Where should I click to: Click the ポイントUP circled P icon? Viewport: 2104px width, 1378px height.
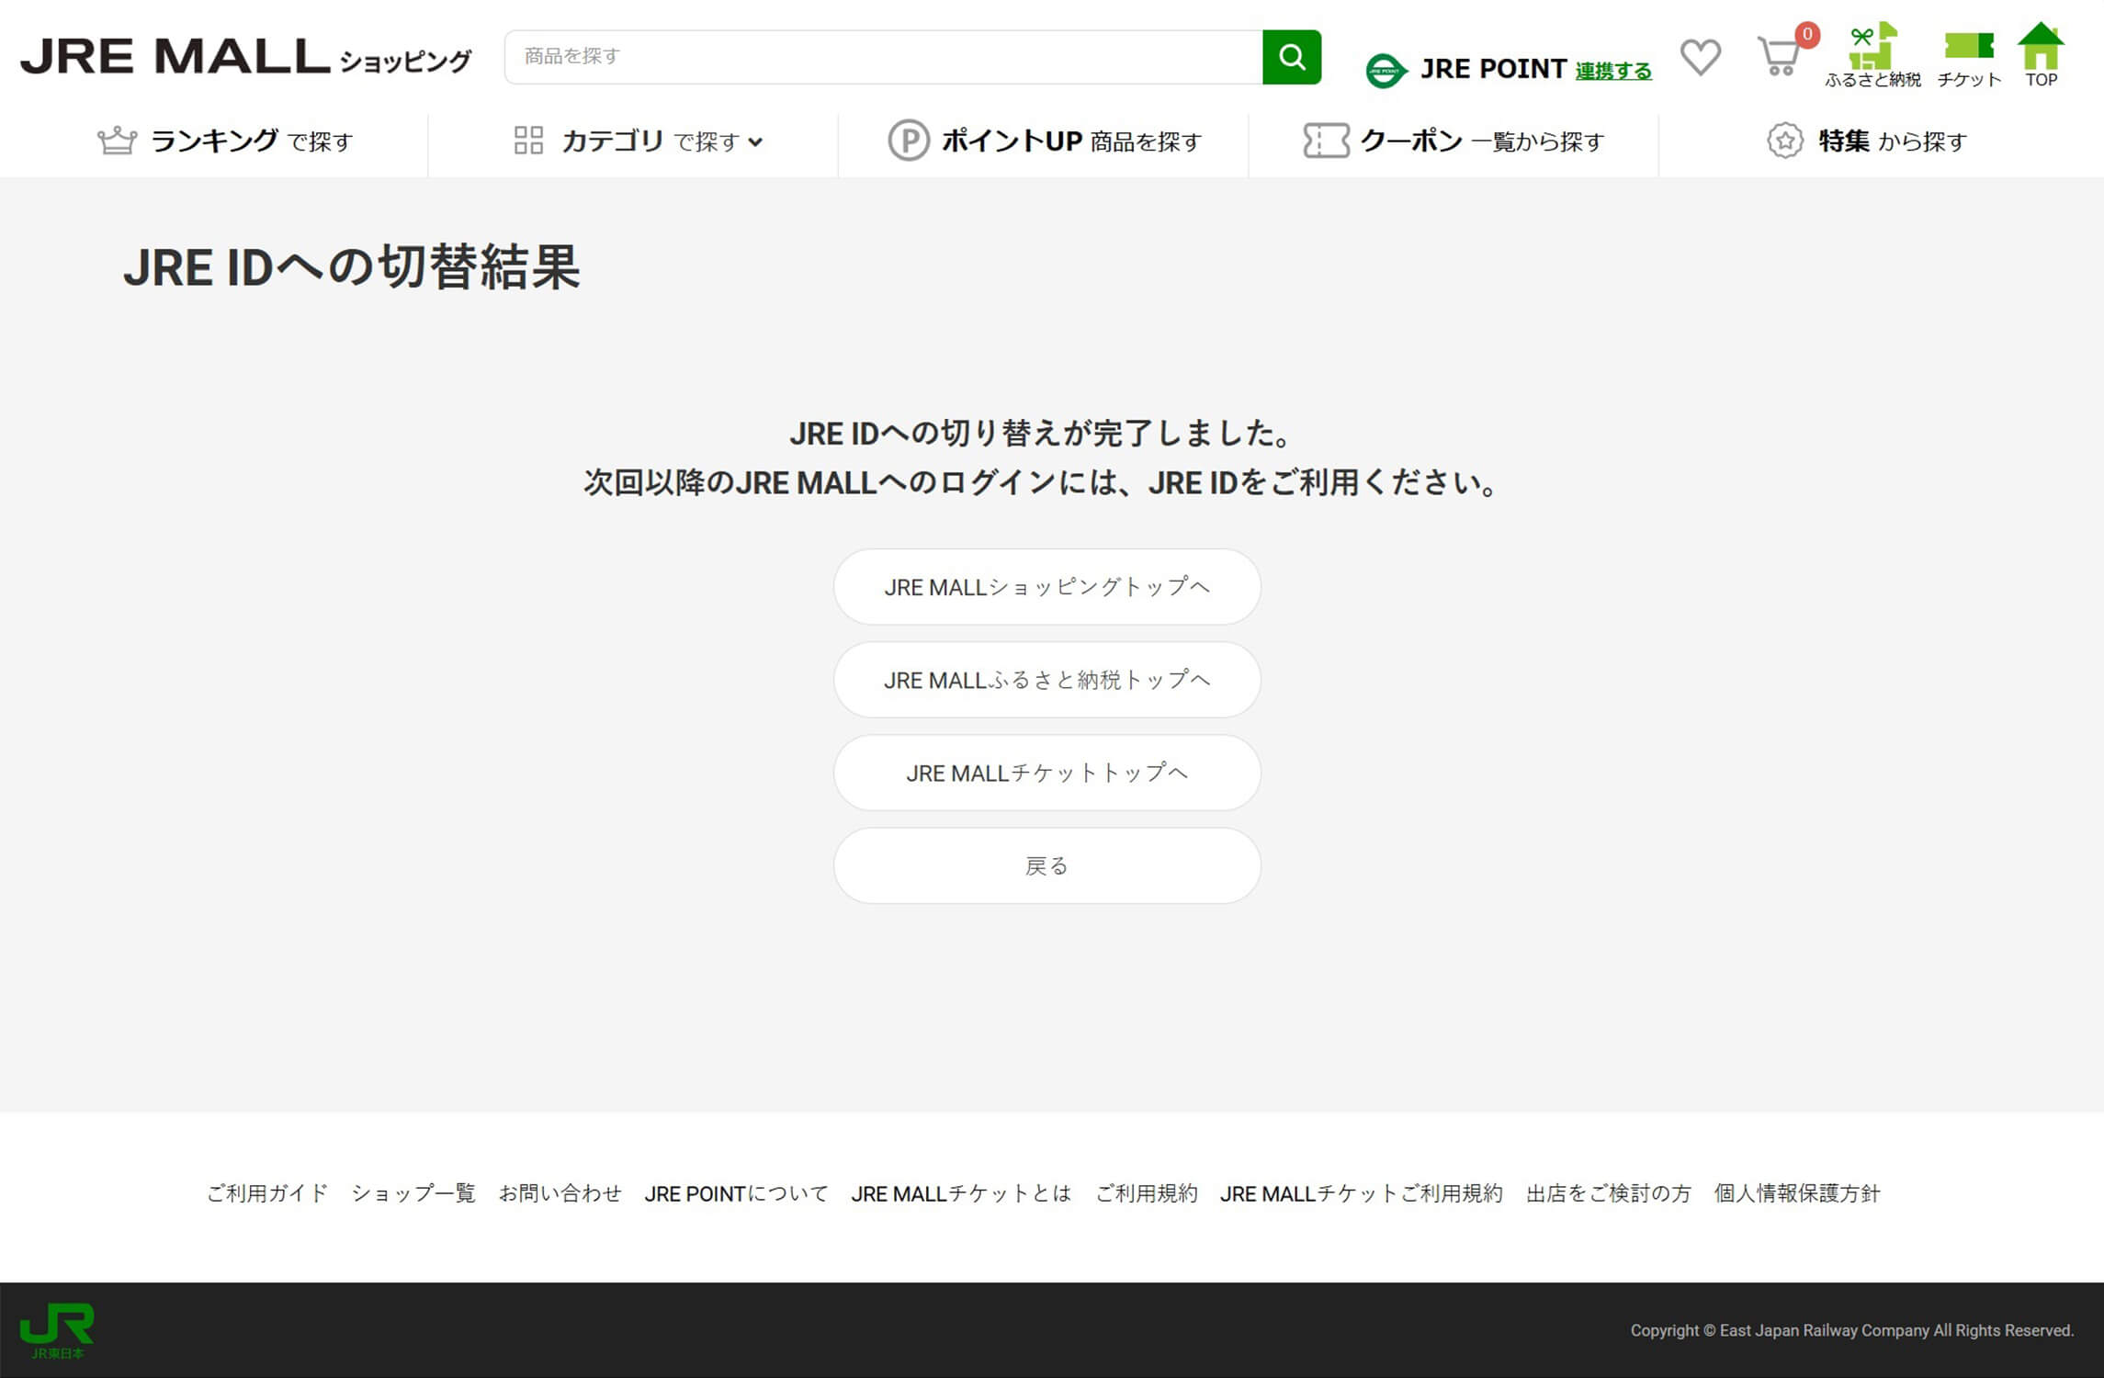[x=909, y=141]
